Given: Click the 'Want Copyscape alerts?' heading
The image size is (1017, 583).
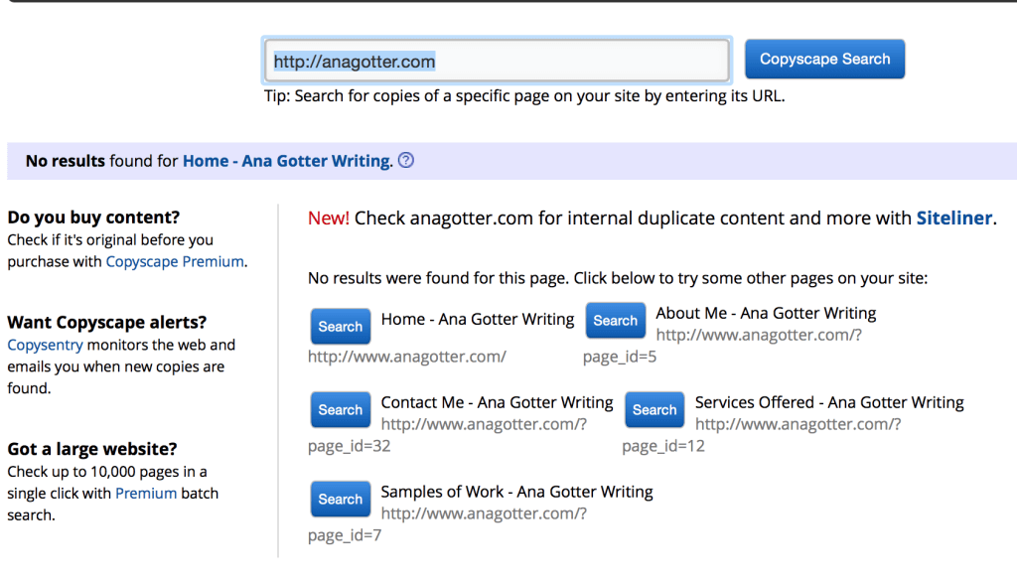Looking at the screenshot, I should pos(107,323).
